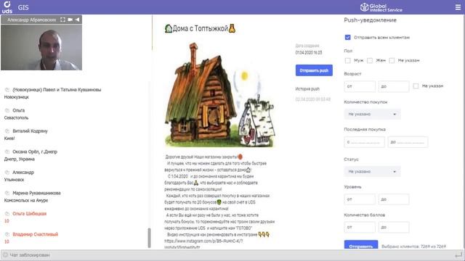Click the send arrow in the chat bar
The image size is (465, 261).
458,254
